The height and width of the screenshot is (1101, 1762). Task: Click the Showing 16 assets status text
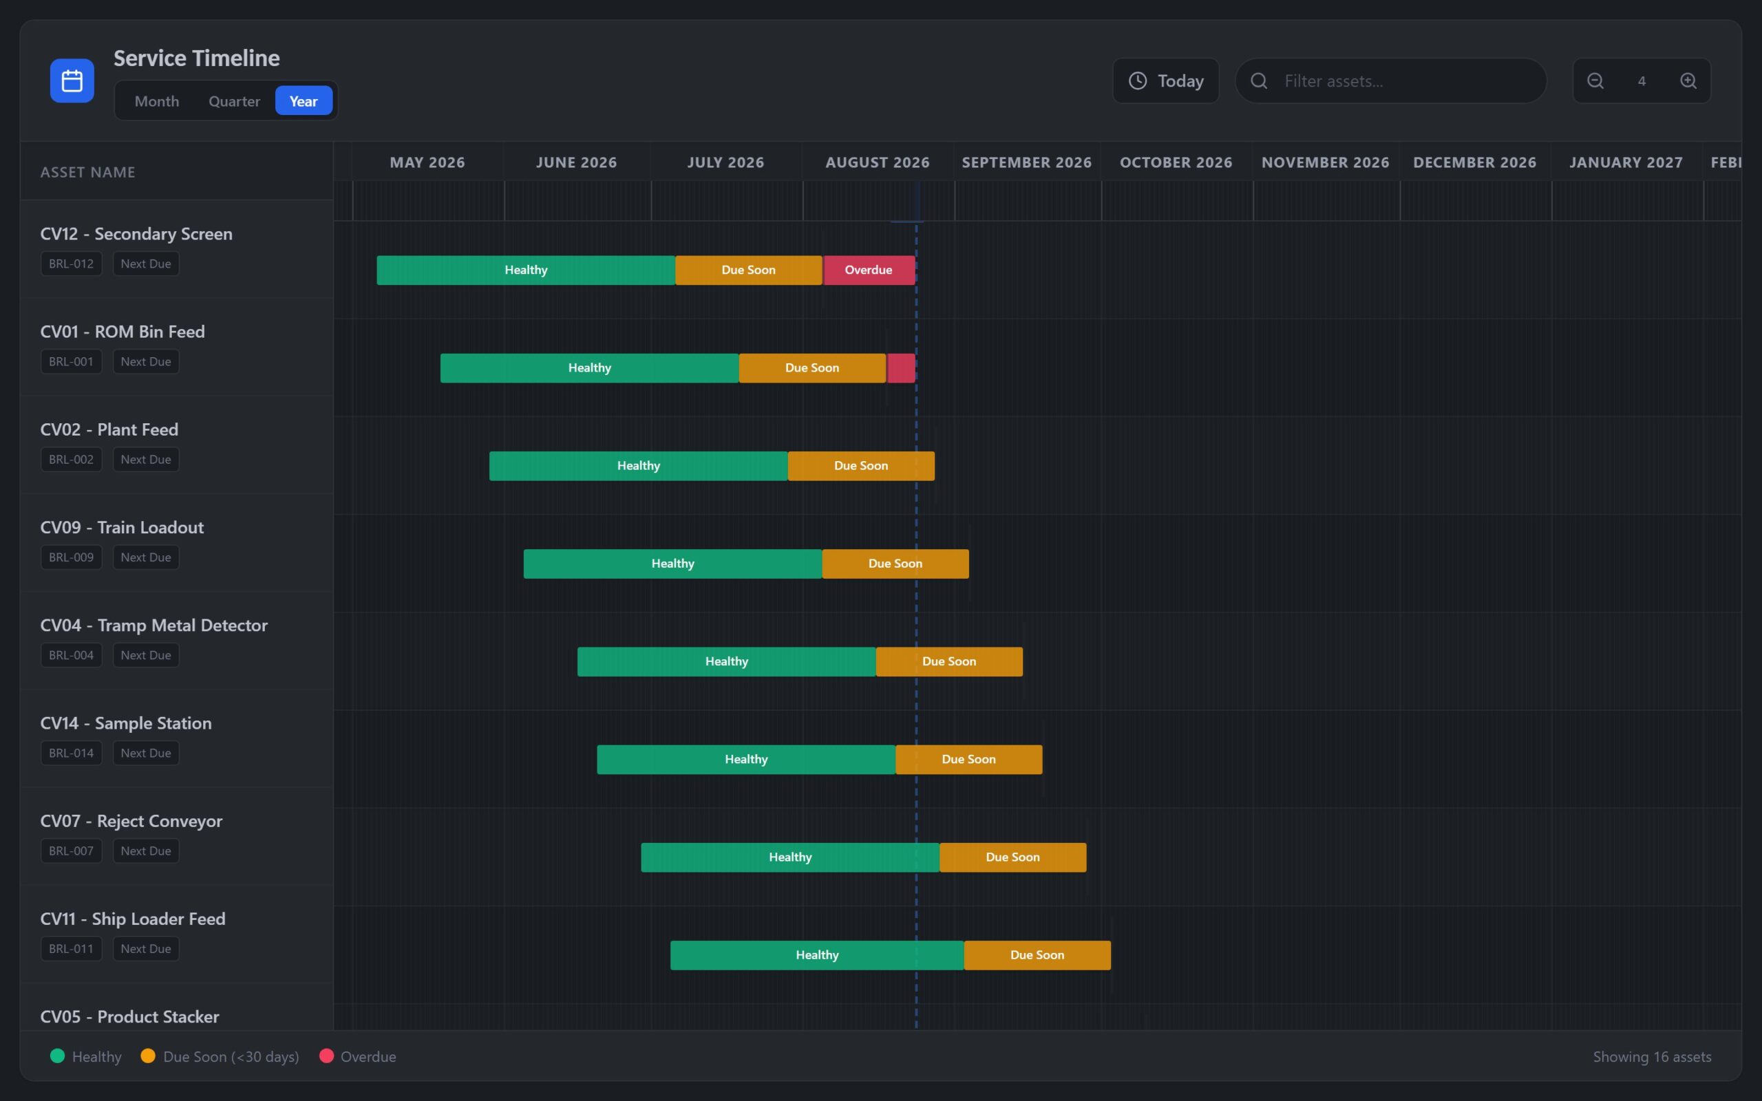[1652, 1056]
